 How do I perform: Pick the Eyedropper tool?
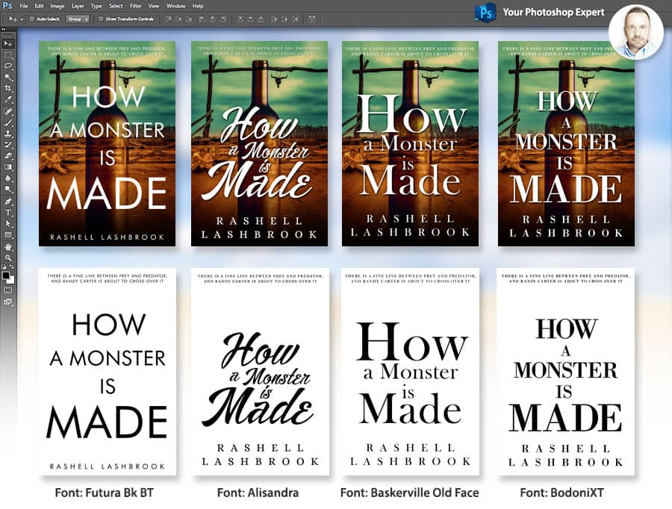pos(9,101)
